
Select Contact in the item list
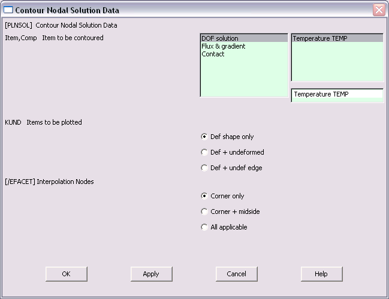(x=244, y=54)
